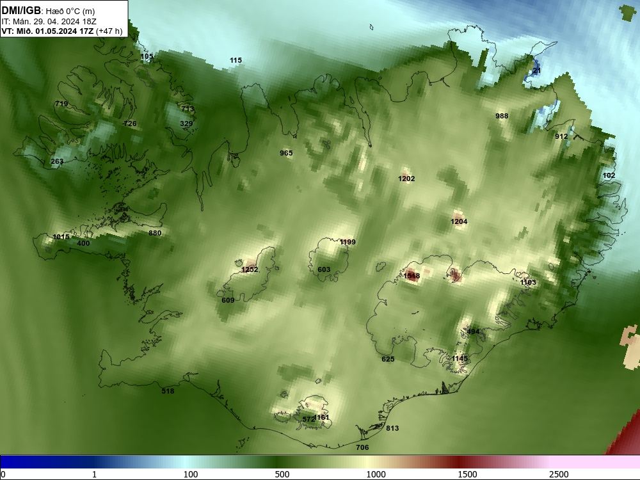Click the 572 label in south glacier
The width and height of the screenshot is (640, 480).
[308, 419]
